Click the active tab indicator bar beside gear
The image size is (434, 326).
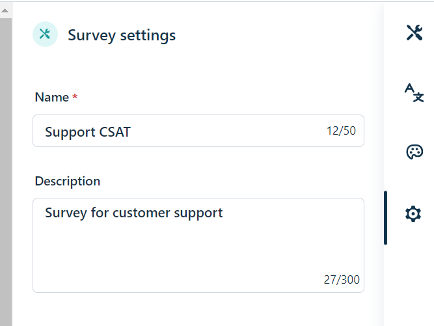click(x=386, y=217)
